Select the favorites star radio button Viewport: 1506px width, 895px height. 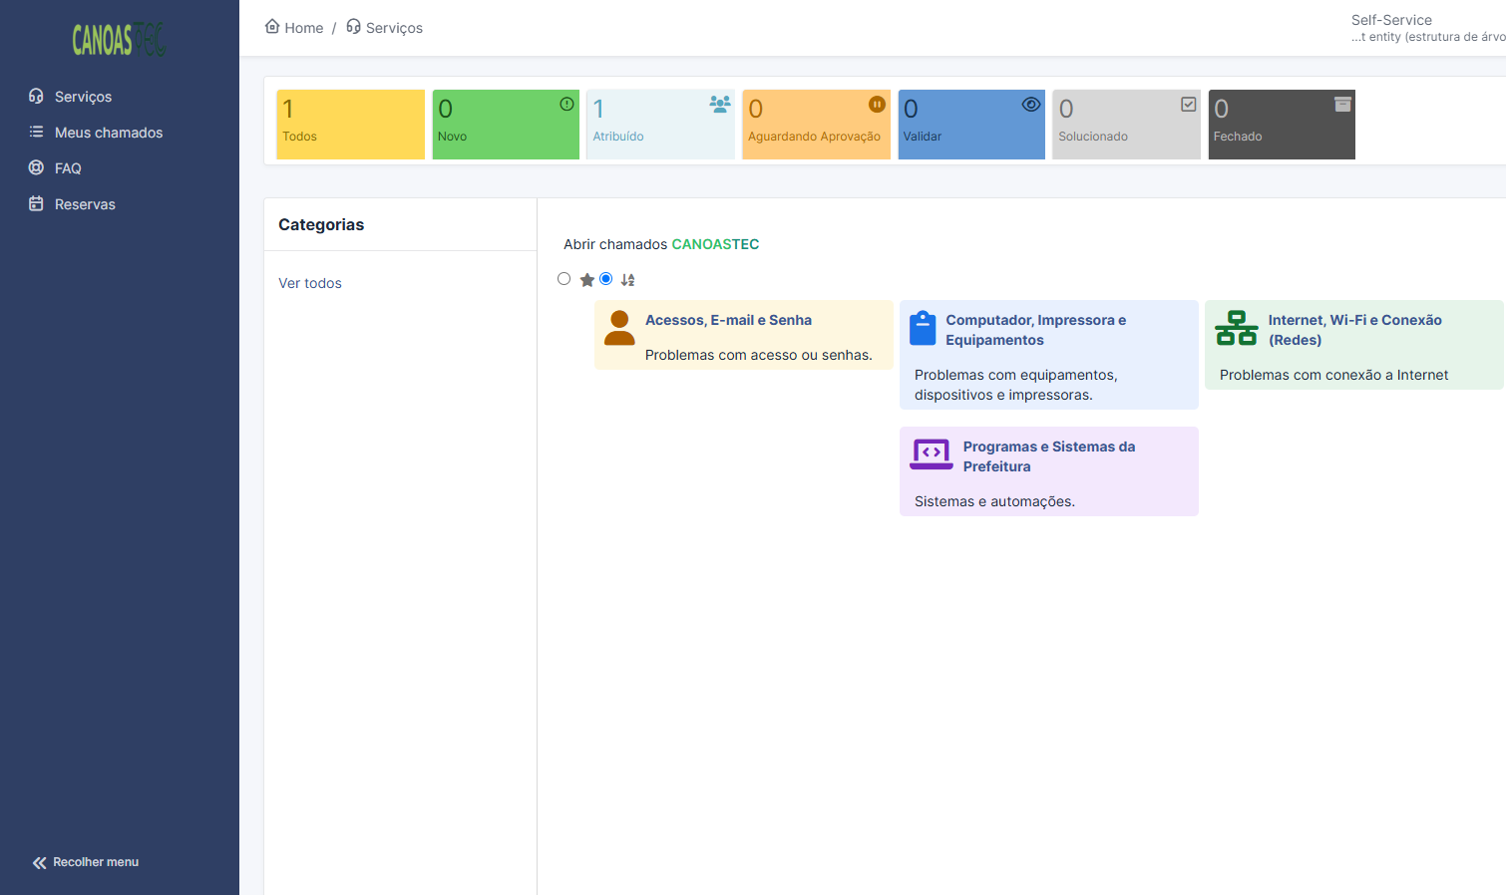click(565, 279)
